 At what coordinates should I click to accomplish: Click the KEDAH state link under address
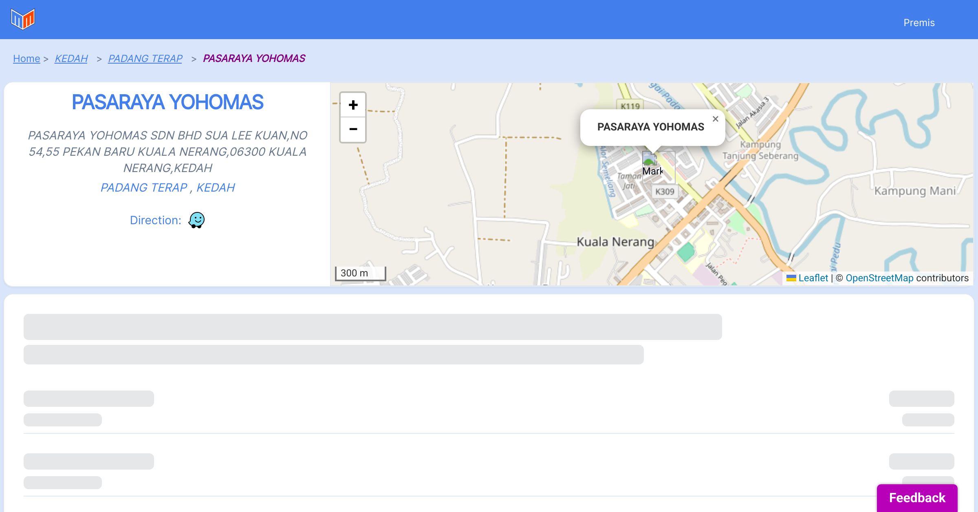[x=216, y=188]
